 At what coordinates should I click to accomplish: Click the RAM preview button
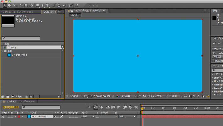(x=217, y=49)
